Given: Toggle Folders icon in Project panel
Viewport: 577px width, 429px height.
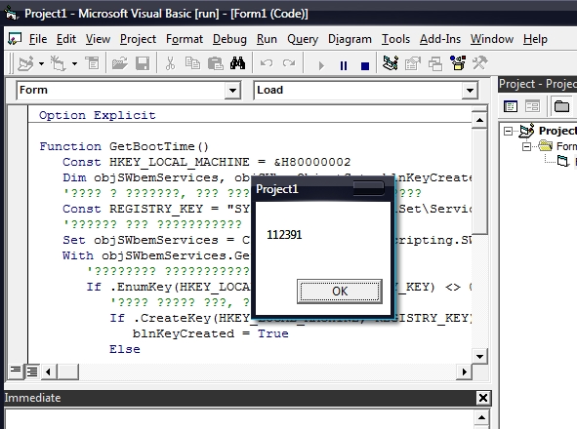Looking at the screenshot, I should coord(561,106).
